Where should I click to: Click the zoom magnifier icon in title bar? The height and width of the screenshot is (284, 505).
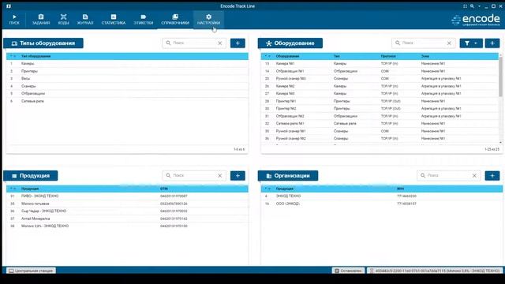[x=472, y=6]
